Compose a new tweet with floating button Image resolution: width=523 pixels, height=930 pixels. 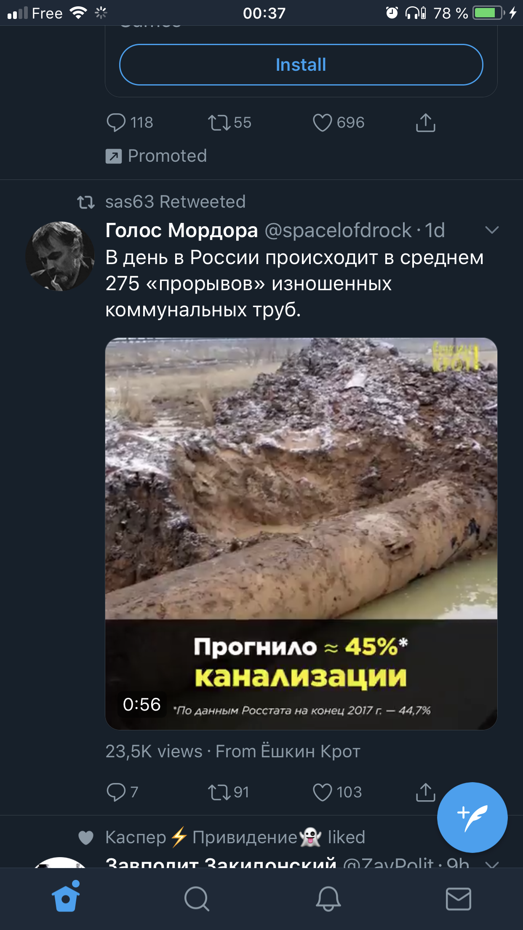472,818
